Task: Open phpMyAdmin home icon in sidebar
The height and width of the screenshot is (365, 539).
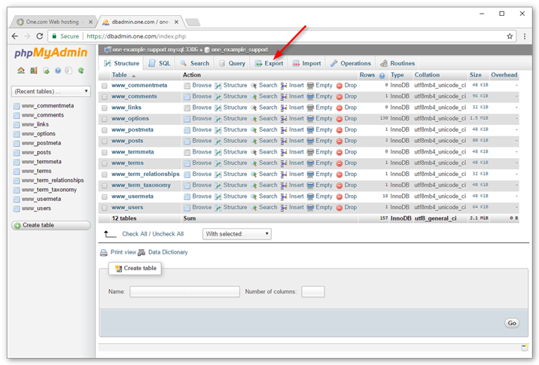Action: (21, 71)
